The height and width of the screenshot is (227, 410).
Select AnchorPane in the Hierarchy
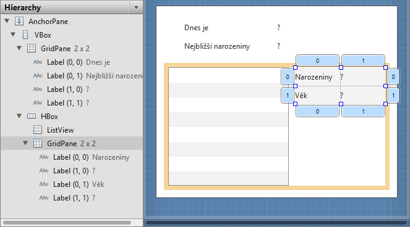pyautogui.click(x=48, y=22)
